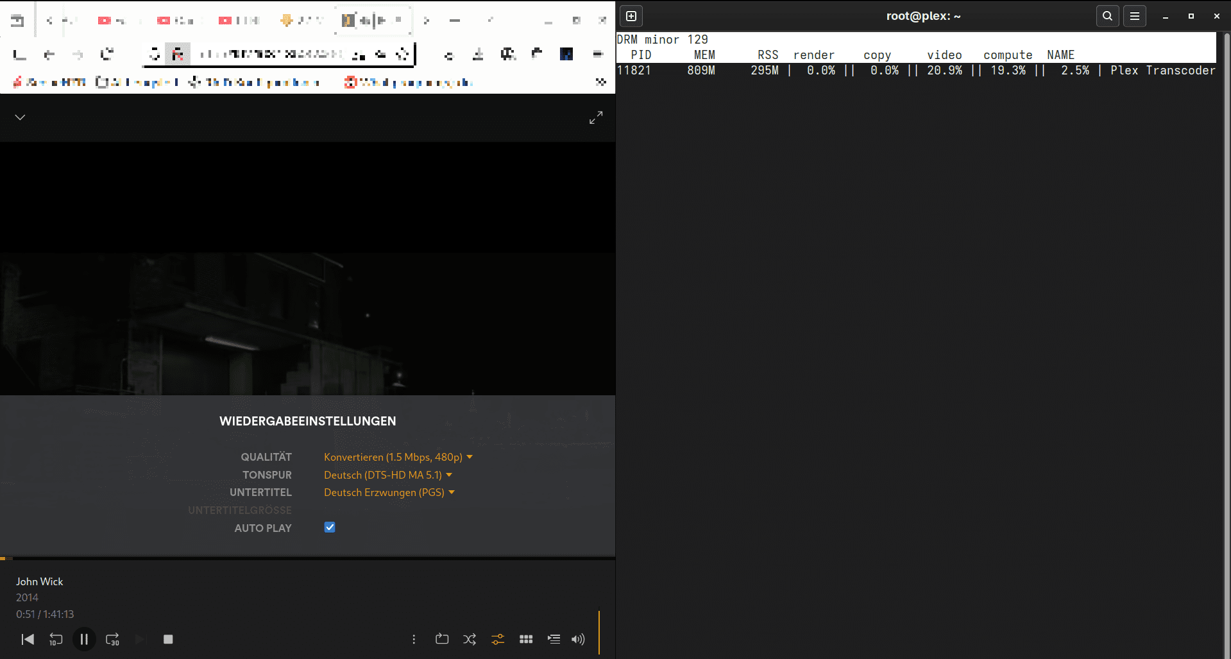This screenshot has width=1231, height=659.
Task: Click the 2014 year label
Action: pos(27,597)
